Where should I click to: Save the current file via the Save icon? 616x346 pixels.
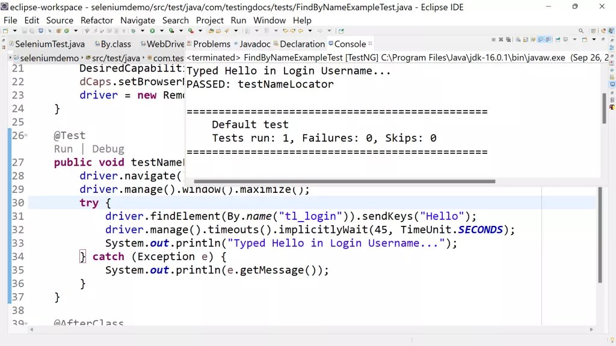(x=25, y=30)
